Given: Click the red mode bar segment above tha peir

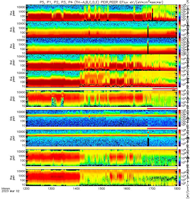Looking at the screenshot, I should 165,89.
